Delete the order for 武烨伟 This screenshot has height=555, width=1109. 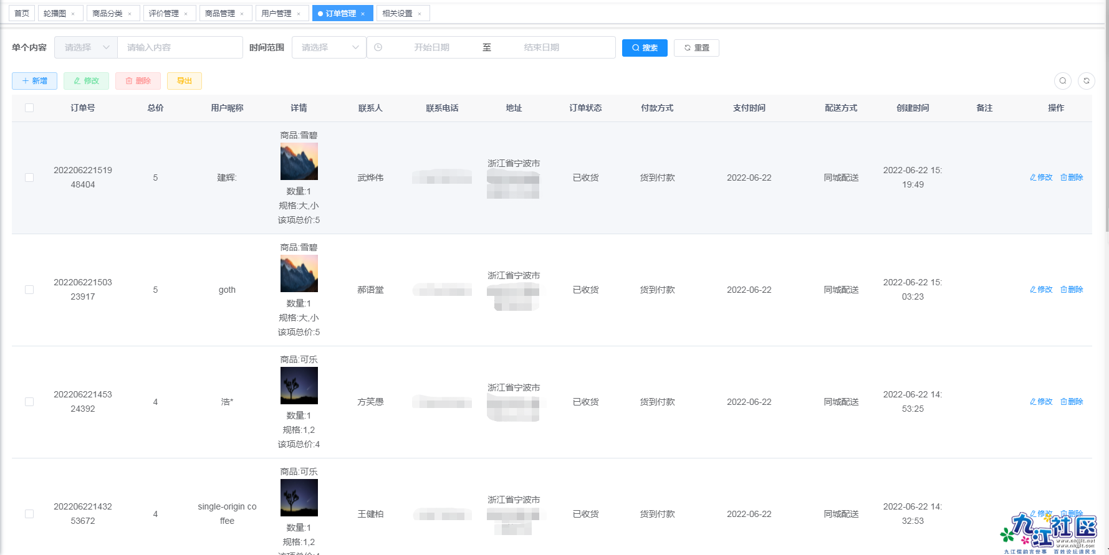point(1072,178)
